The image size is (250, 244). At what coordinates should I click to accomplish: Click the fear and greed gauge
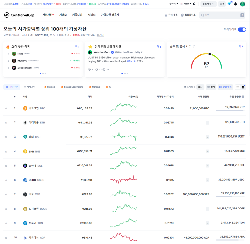click(x=207, y=61)
